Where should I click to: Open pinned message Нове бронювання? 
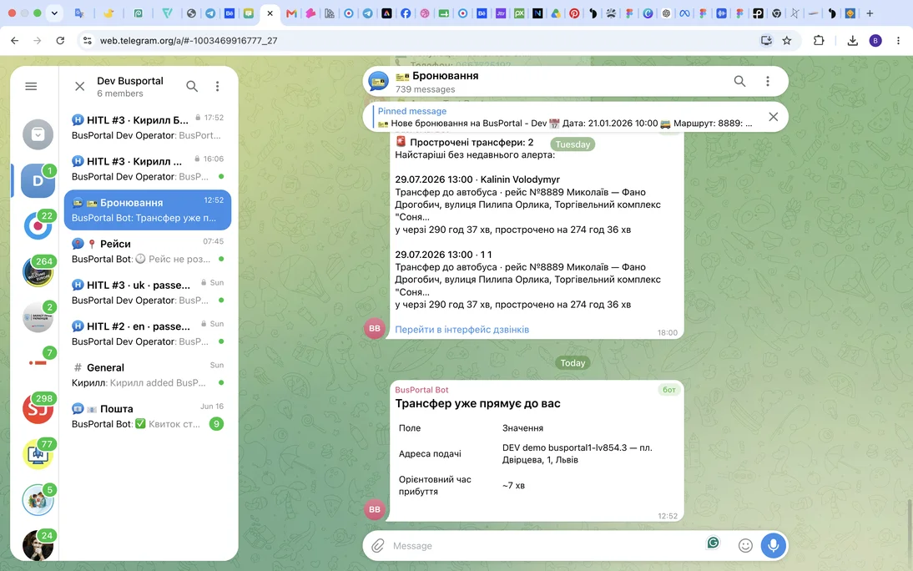tap(565, 117)
